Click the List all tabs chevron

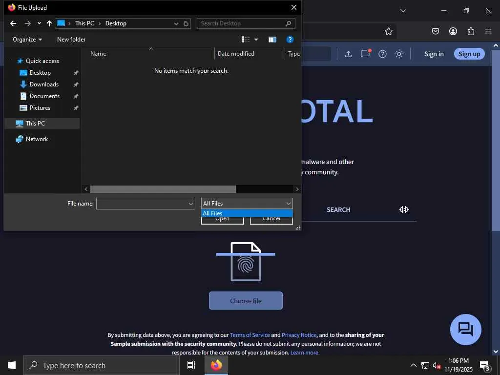coord(403,11)
